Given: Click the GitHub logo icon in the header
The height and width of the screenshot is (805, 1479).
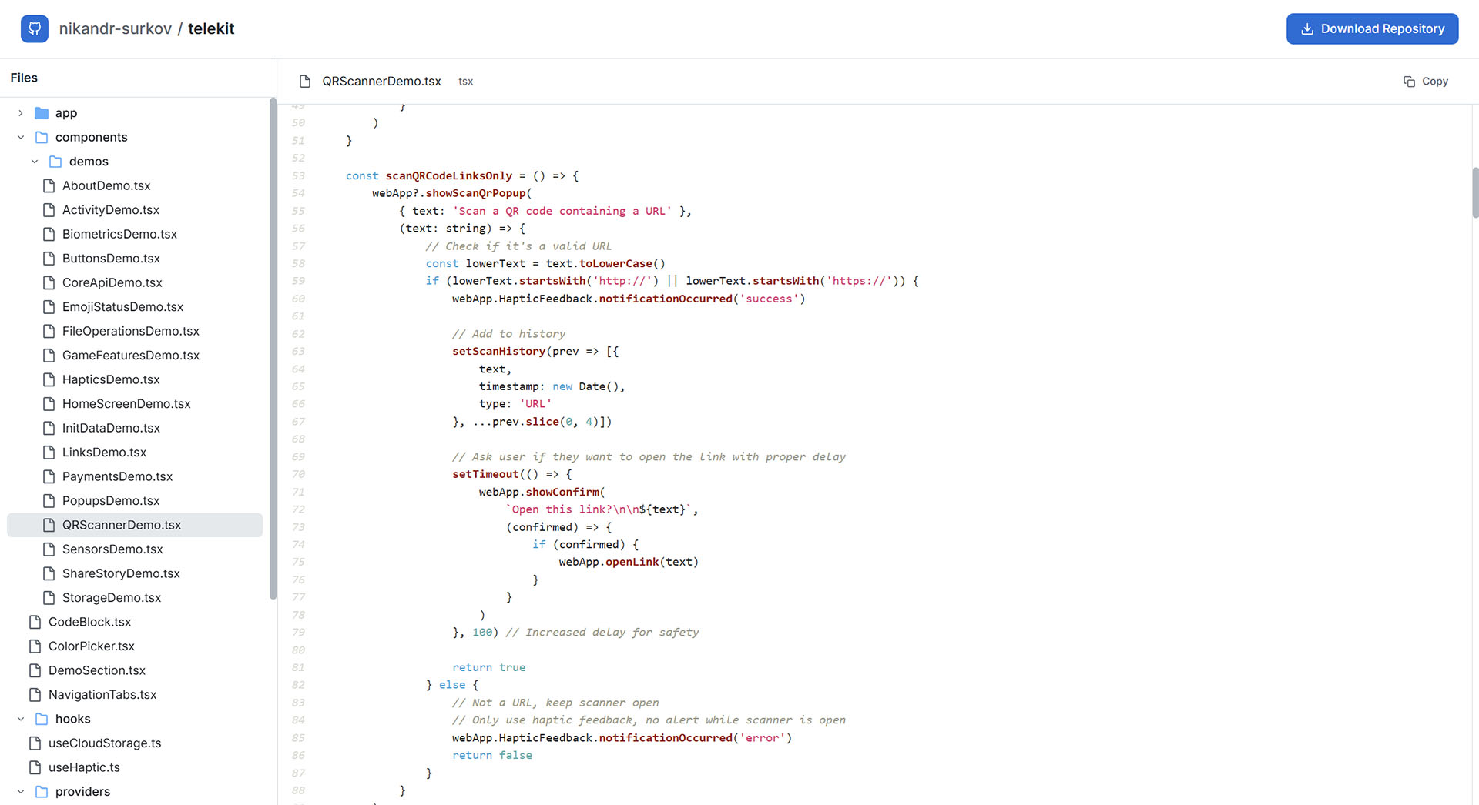Looking at the screenshot, I should tap(35, 28).
